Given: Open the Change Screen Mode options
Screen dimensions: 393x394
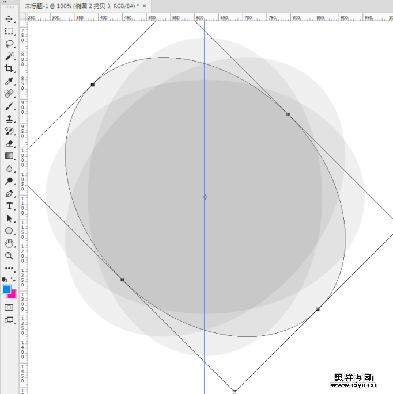Looking at the screenshot, I should [x=9, y=320].
